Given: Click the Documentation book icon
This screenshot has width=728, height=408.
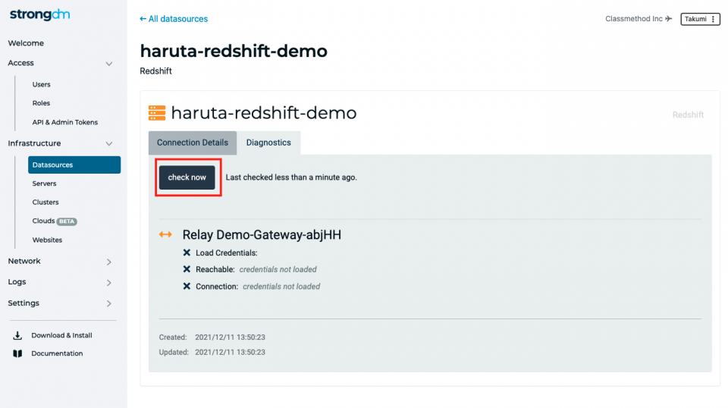Looking at the screenshot, I should click(x=17, y=353).
